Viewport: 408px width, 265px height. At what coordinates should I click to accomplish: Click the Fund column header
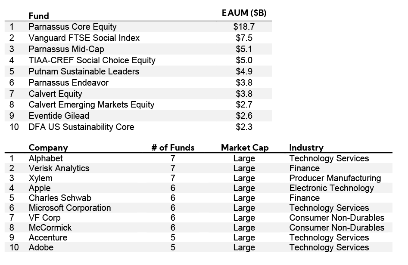tap(39, 16)
